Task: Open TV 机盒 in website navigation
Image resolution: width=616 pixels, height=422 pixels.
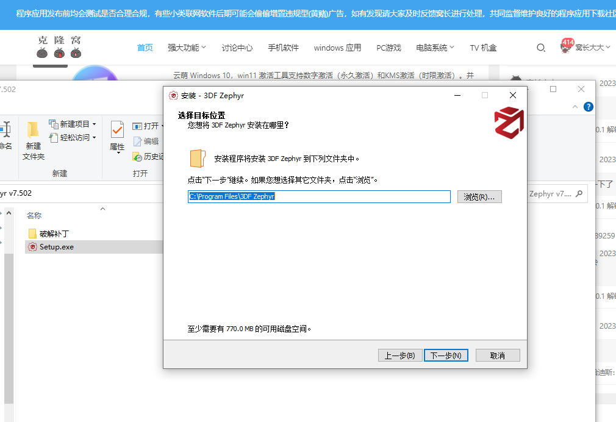Action: (x=483, y=48)
